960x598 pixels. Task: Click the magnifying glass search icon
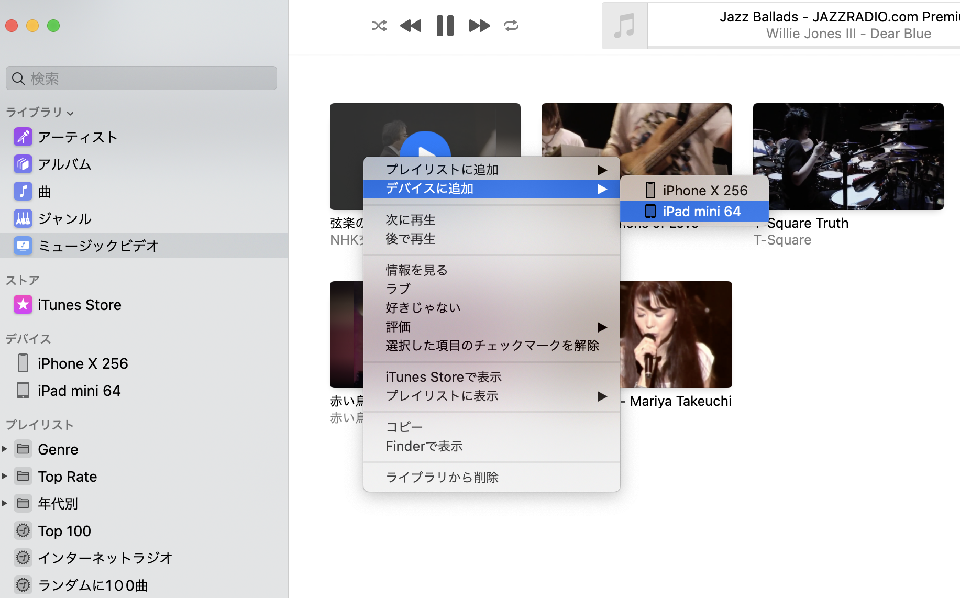tap(18, 79)
